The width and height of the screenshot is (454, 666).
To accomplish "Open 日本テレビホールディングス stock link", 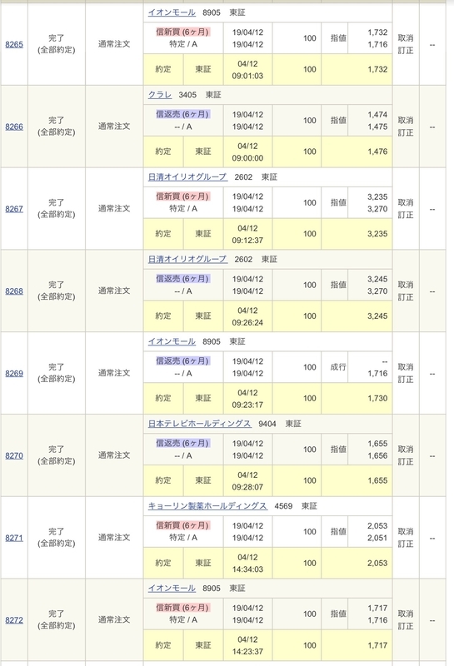I will (199, 424).
